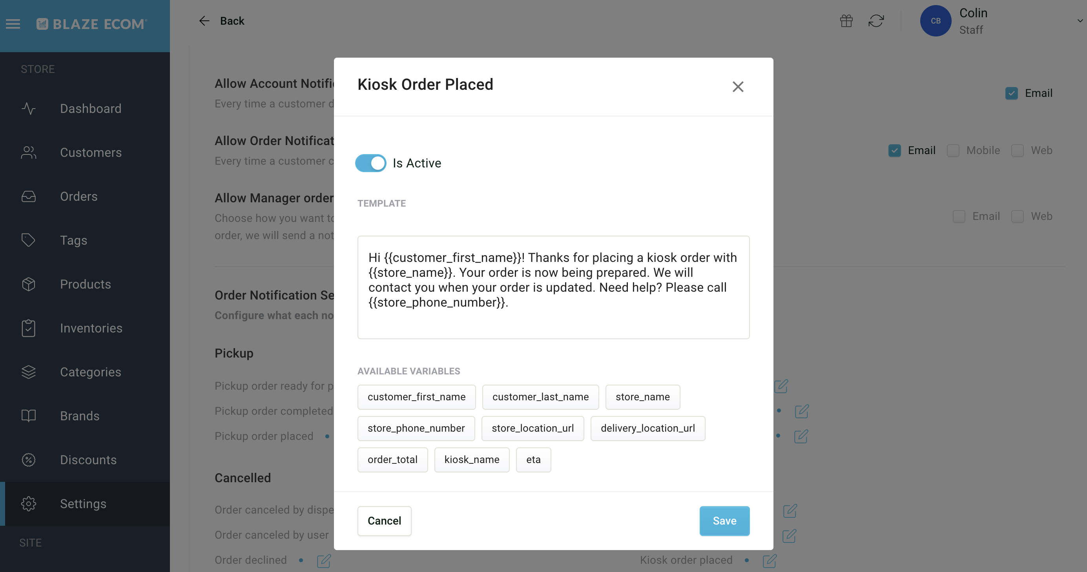Select the Products box icon
The width and height of the screenshot is (1087, 572).
point(28,284)
